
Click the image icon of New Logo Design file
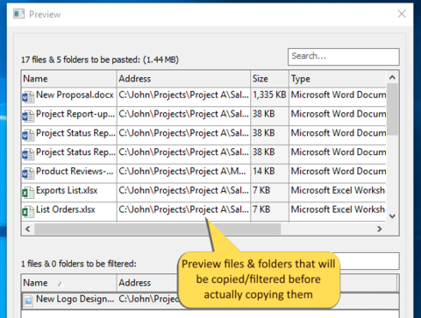click(28, 300)
